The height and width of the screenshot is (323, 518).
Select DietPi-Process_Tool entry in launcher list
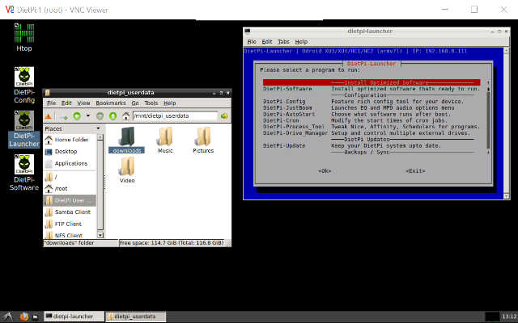coord(372,127)
